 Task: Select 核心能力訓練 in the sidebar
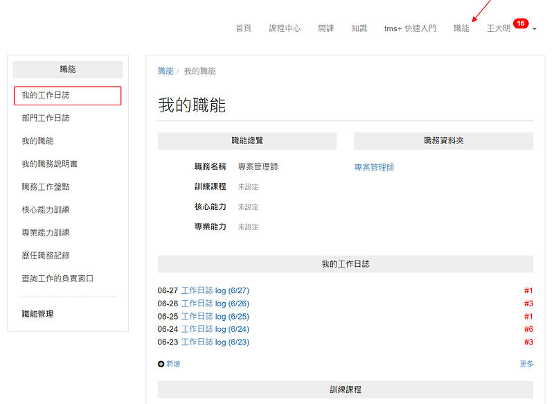[x=46, y=209]
